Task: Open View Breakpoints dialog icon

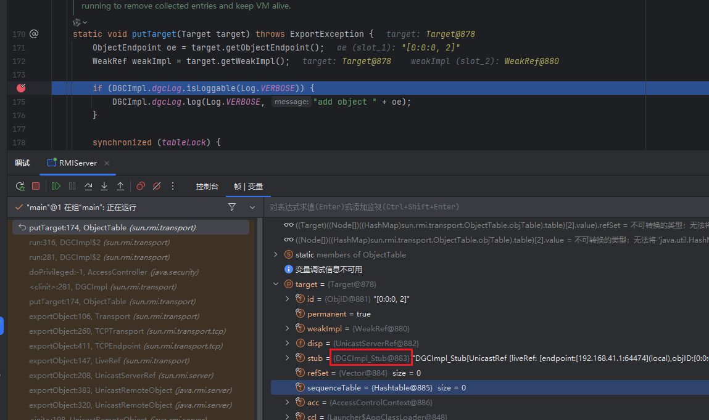Action: (141, 186)
